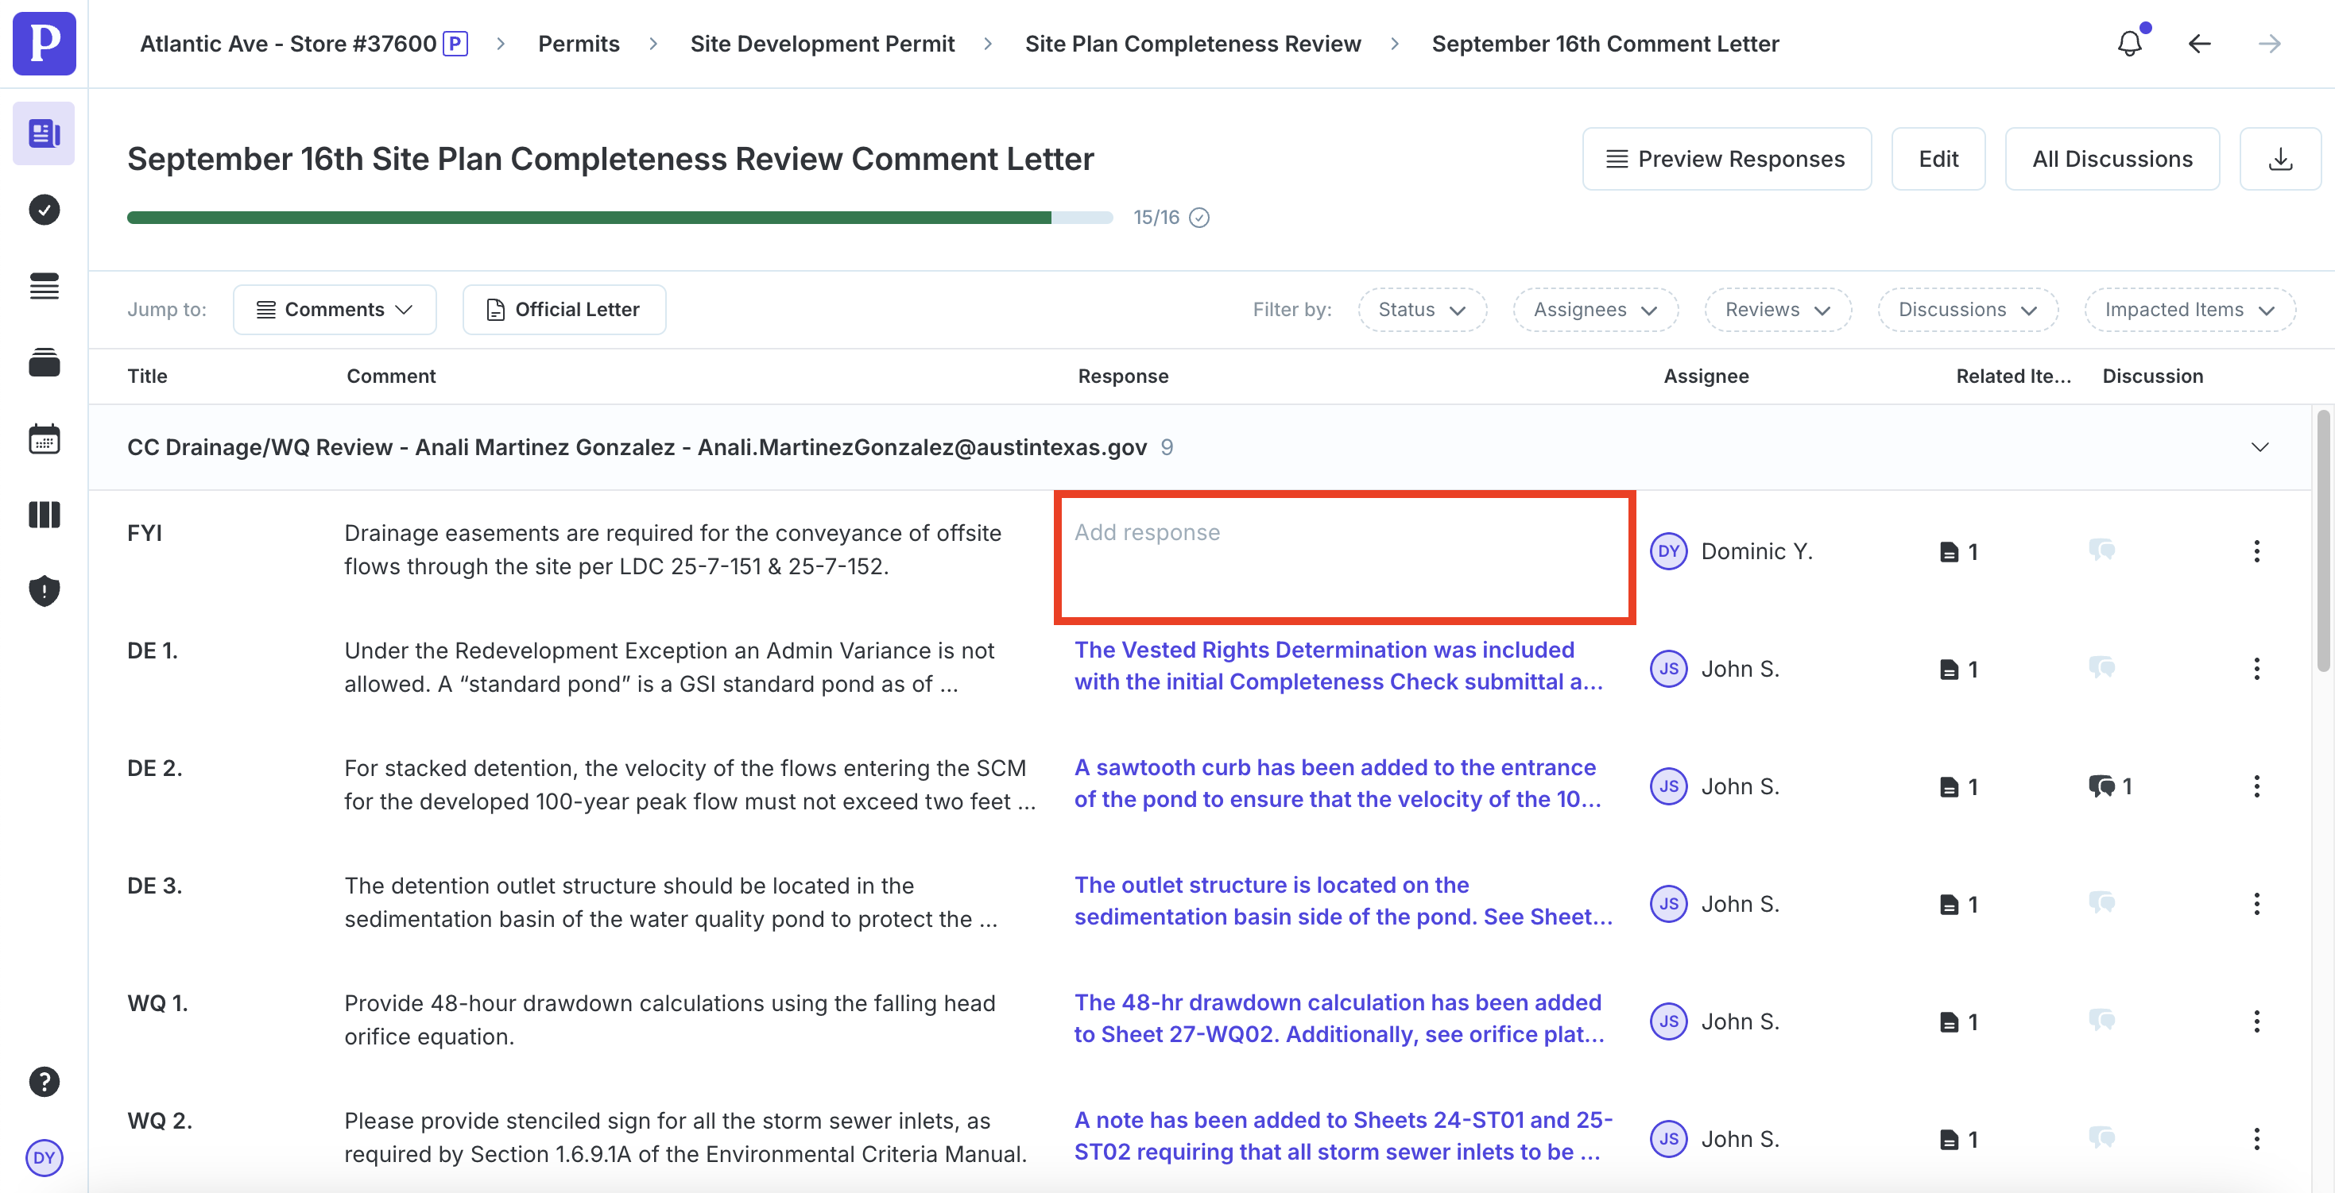Go to Site Plan Completeness Review breadcrumb
Screen dimensions: 2335x1193
[1192, 44]
